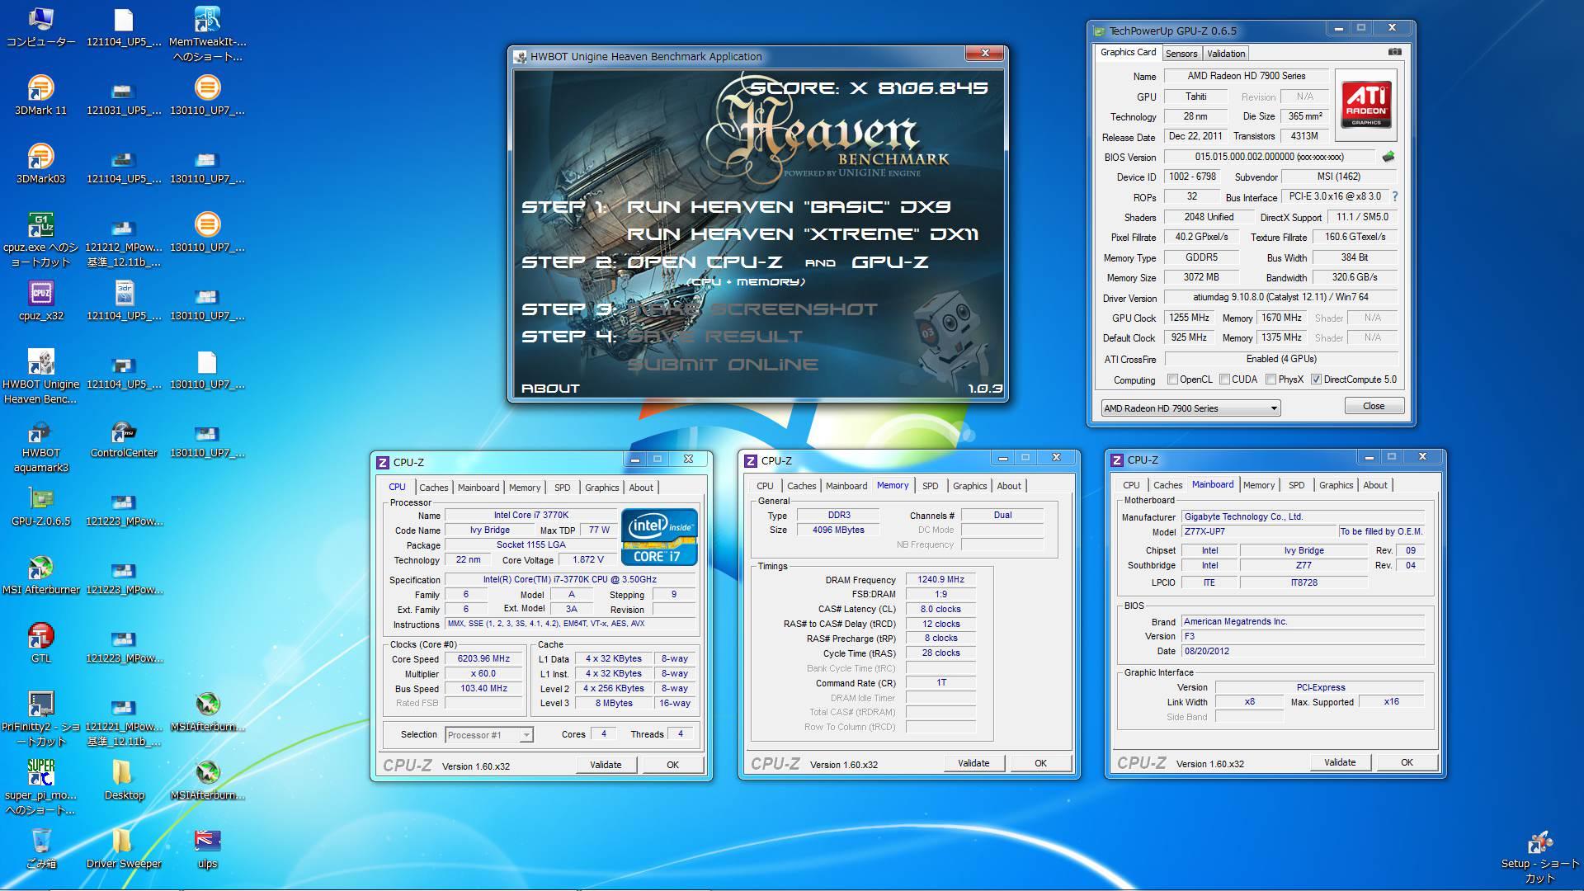Screen dimensions: 1584x891
Task: Open the コンピューター (Computer) icon
Action: (40, 26)
